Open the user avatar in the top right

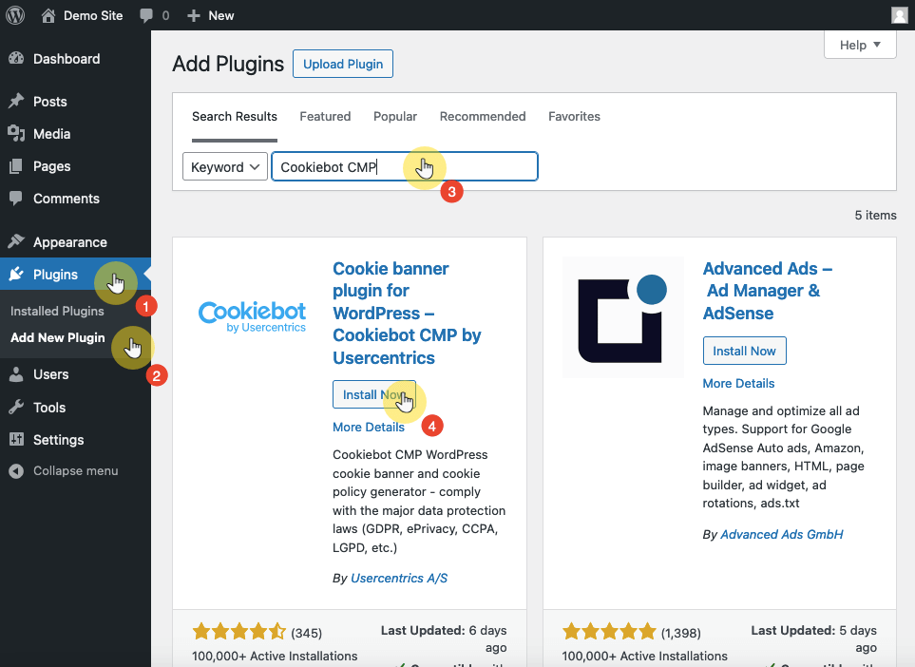(x=900, y=15)
